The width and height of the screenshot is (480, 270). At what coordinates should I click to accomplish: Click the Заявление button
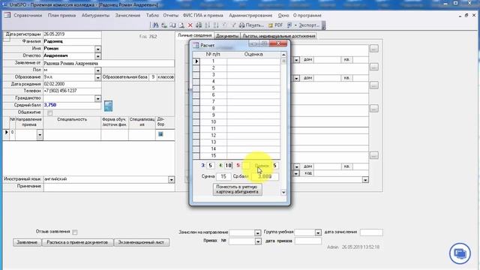click(27, 242)
